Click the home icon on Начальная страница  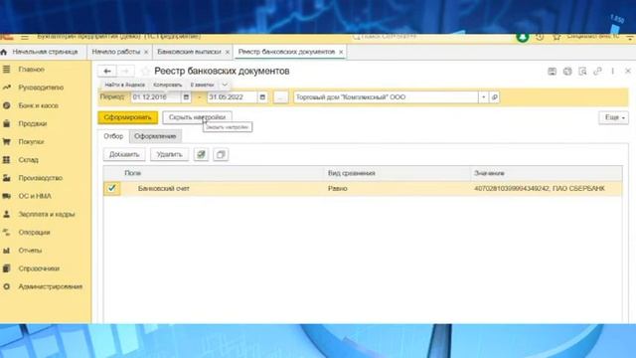pyautogui.click(x=4, y=52)
